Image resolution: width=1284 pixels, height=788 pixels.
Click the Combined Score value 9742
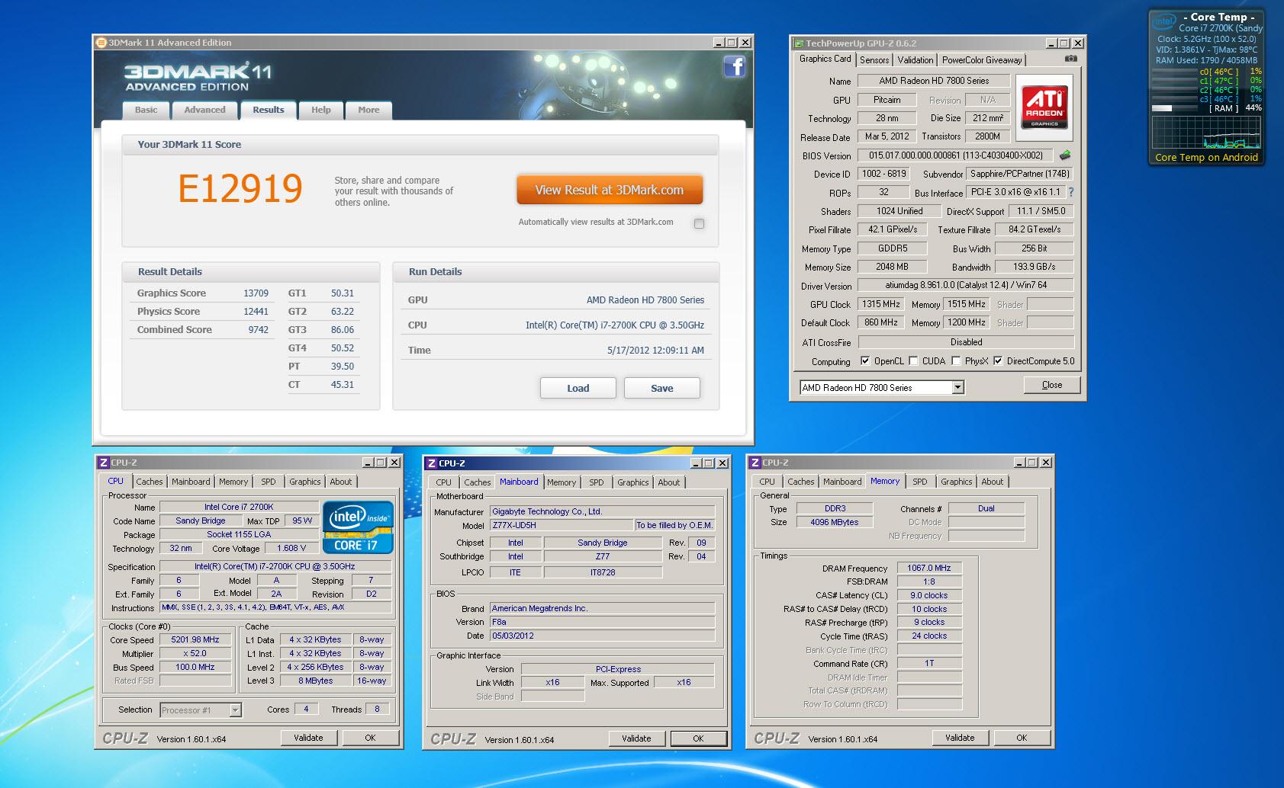pyautogui.click(x=258, y=330)
